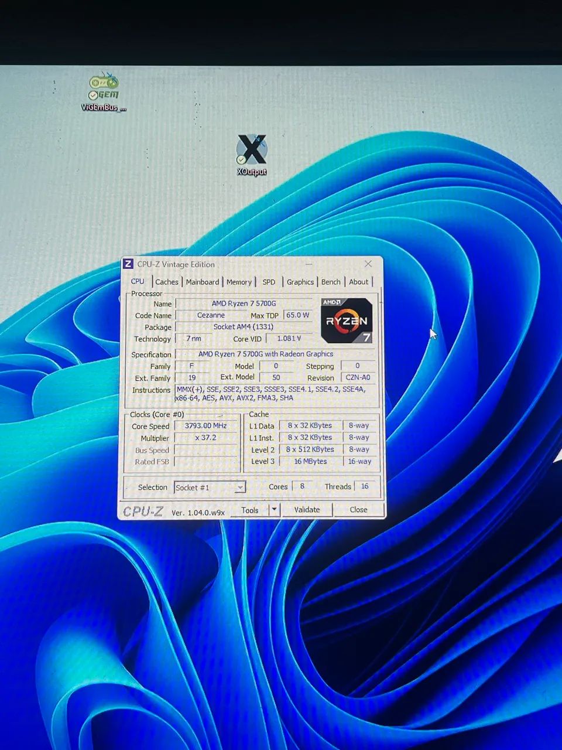Click the CPU-Z Vintage Edition title text
The width and height of the screenshot is (562, 750).
pos(176,264)
